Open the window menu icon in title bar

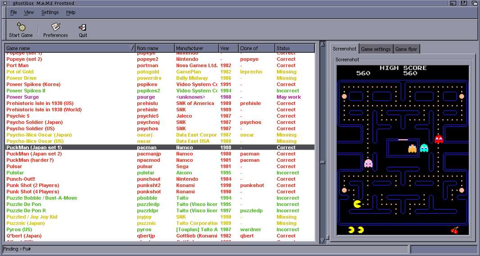point(5,4)
